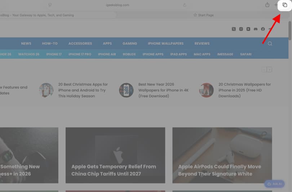Tap the Share icon in Safari toolbar
Screen dimensions: 292x192
[267, 5]
